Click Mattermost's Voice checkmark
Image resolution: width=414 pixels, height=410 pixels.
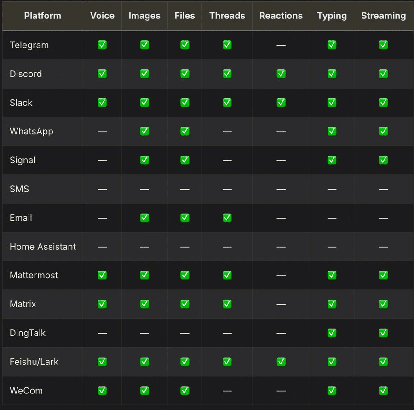pos(102,275)
